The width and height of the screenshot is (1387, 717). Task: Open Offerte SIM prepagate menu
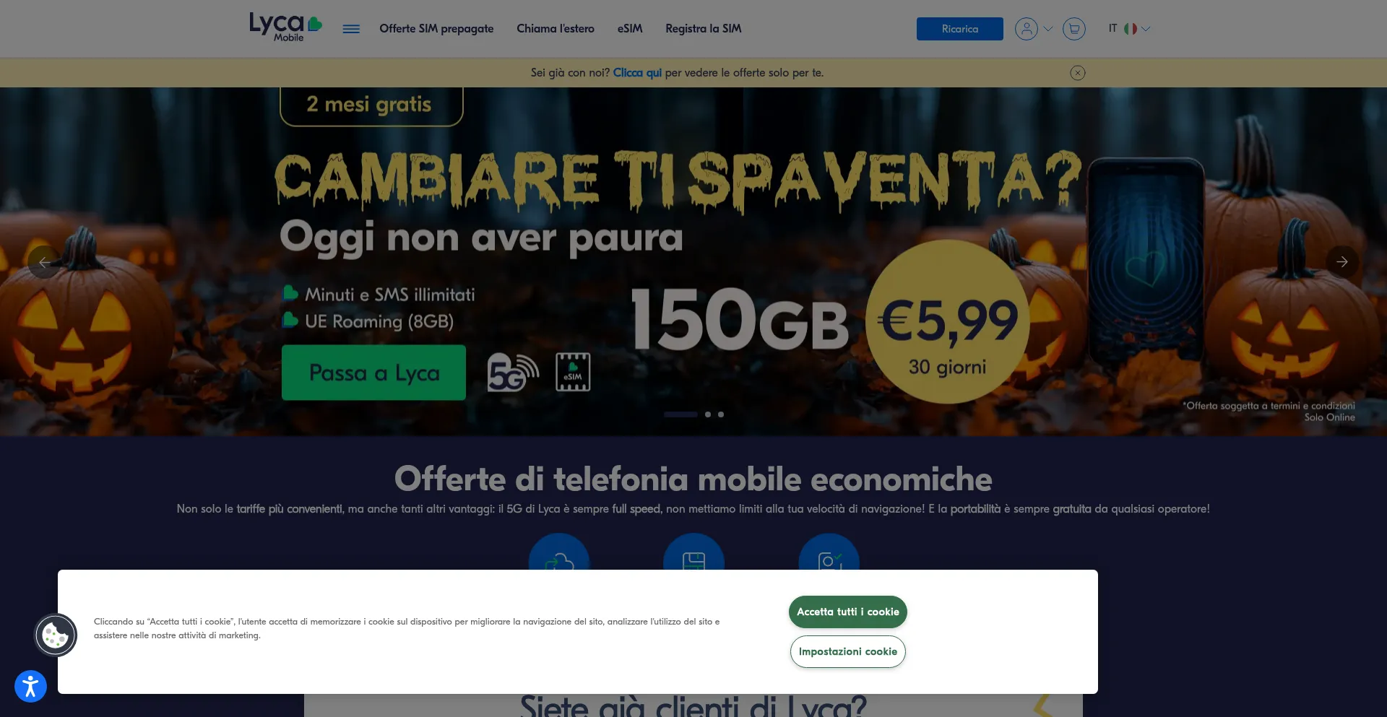click(x=436, y=29)
